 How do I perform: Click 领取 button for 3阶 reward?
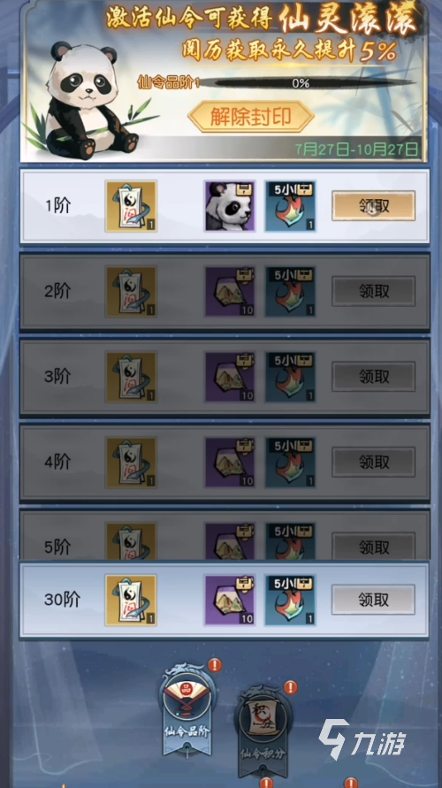click(x=373, y=377)
